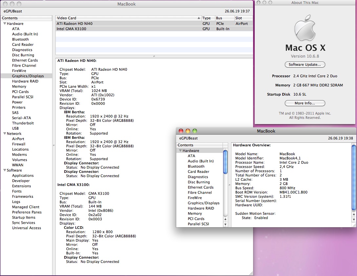Select Bluetooth in main window sidebar
Screen dimensions: 357x276
point(21,39)
